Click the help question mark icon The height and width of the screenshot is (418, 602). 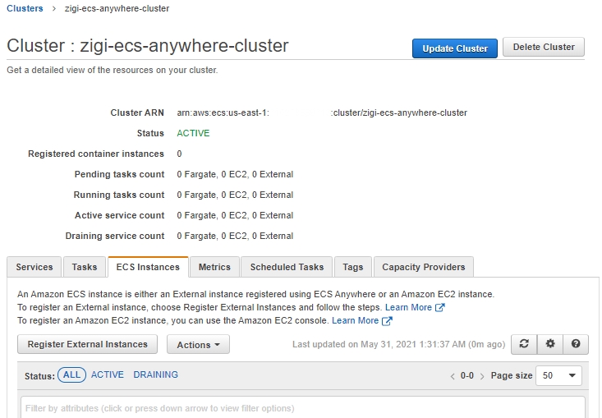(x=576, y=344)
